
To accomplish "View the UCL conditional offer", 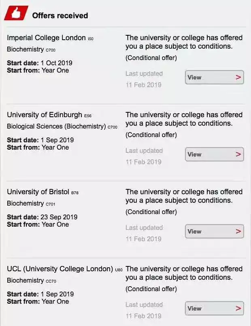I will coord(214,308).
